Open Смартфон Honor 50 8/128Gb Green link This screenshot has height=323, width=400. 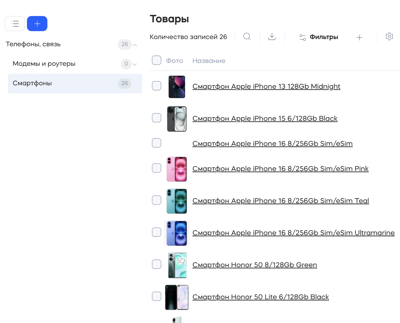[x=255, y=265]
